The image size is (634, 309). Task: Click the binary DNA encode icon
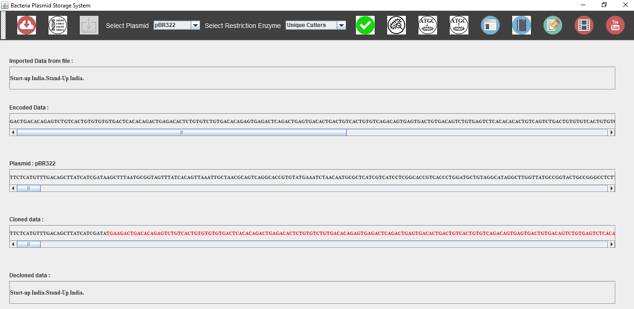(x=58, y=25)
